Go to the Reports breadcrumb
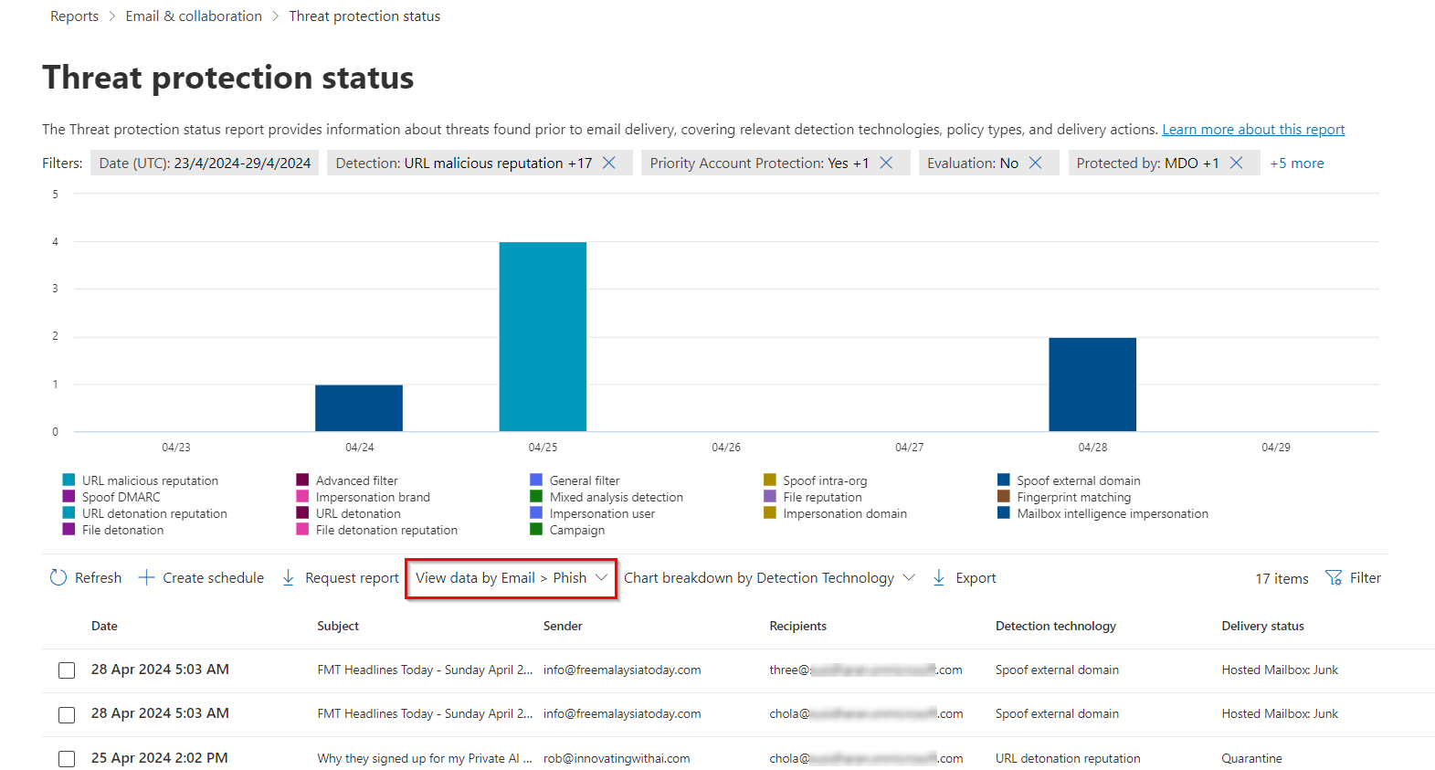 [74, 16]
